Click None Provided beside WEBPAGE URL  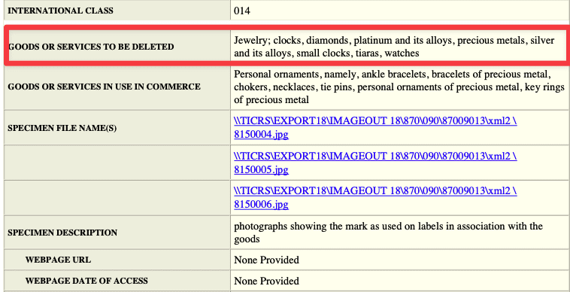pos(266,260)
